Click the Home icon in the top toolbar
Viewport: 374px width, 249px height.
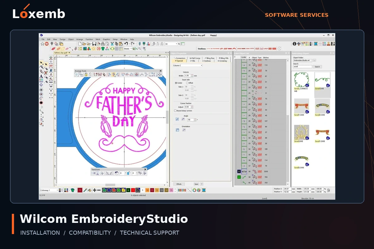42,44
